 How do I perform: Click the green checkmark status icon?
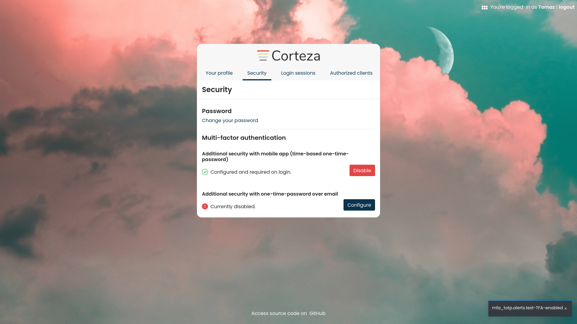(205, 172)
